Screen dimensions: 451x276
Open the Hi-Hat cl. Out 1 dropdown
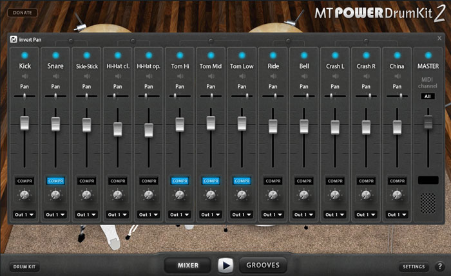point(118,214)
